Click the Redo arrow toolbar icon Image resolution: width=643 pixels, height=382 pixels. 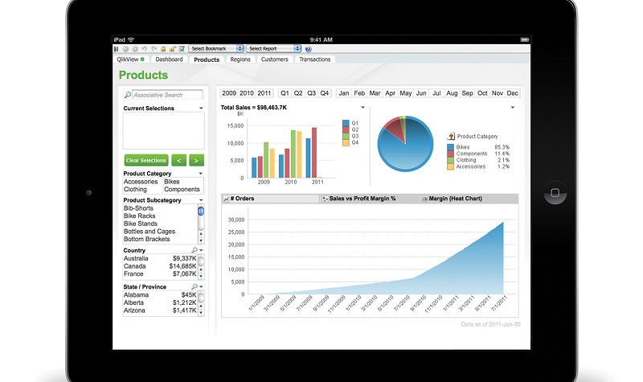coord(154,49)
